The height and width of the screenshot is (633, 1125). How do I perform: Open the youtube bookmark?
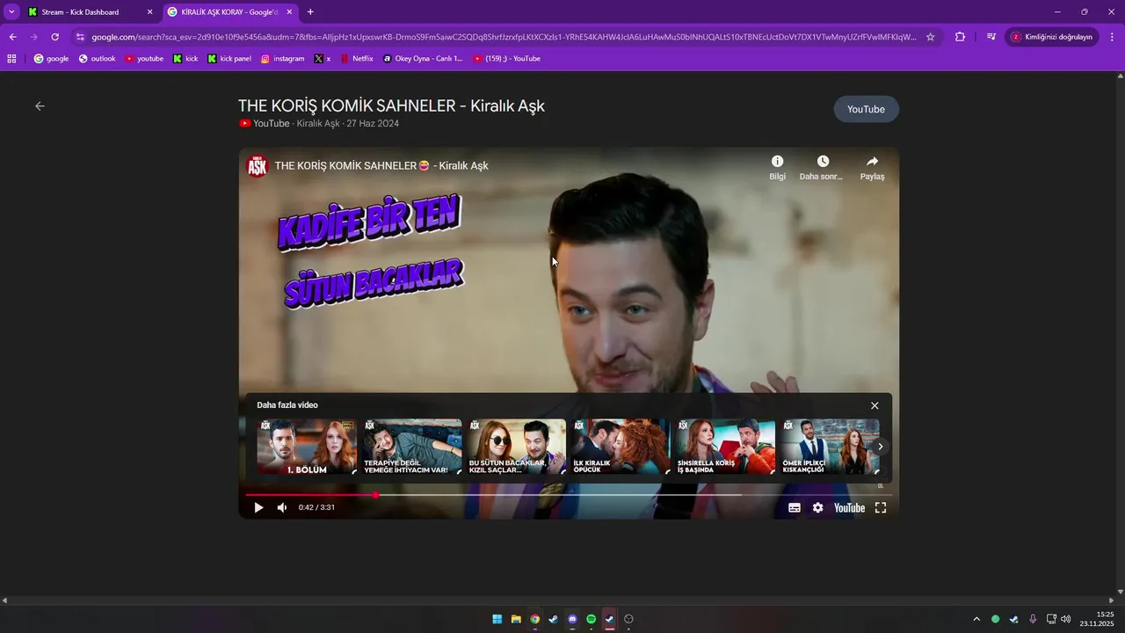pyautogui.click(x=144, y=59)
